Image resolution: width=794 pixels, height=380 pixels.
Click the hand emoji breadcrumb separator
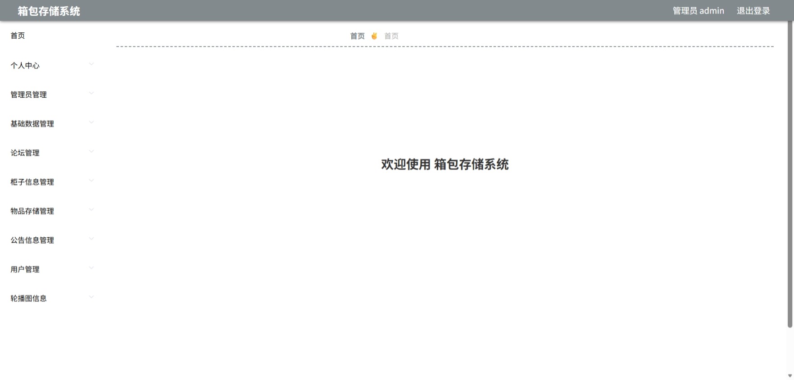pos(374,36)
